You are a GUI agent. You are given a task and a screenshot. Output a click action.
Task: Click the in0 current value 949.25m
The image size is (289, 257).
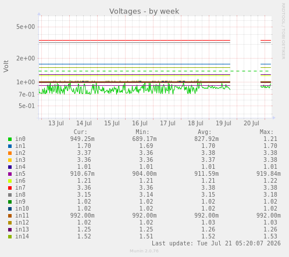pyautogui.click(x=83, y=139)
